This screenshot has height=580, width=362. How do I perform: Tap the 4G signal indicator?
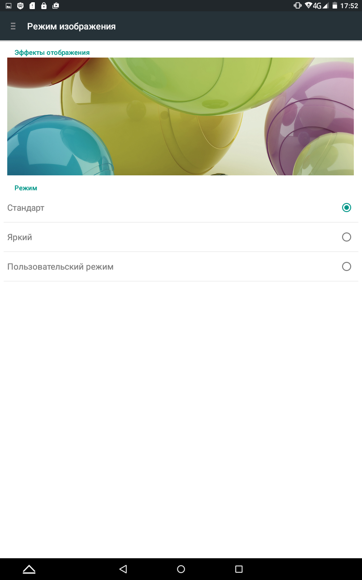[317, 6]
